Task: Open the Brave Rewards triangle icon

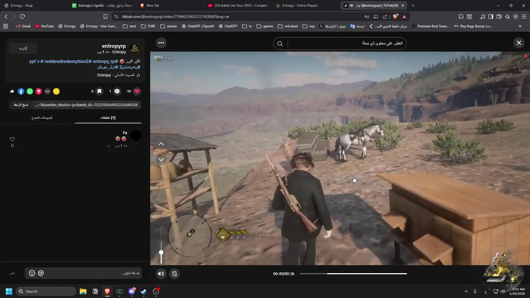Action: [404, 17]
